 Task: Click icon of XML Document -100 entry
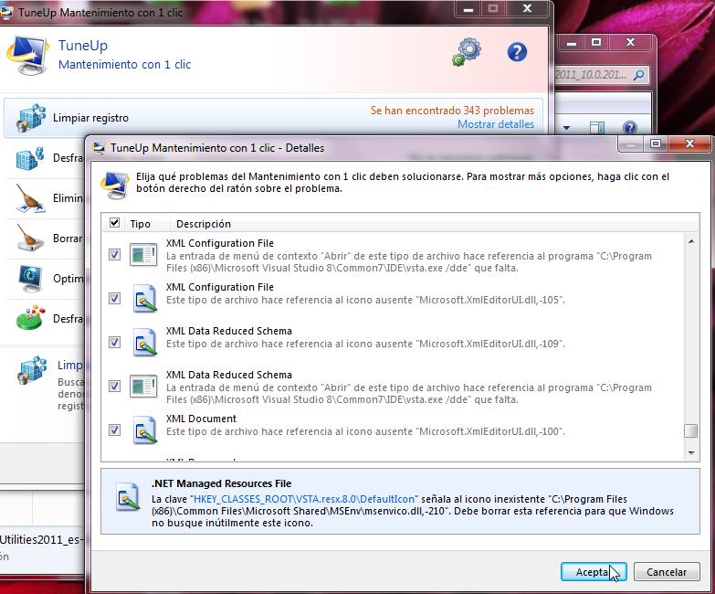click(x=145, y=430)
